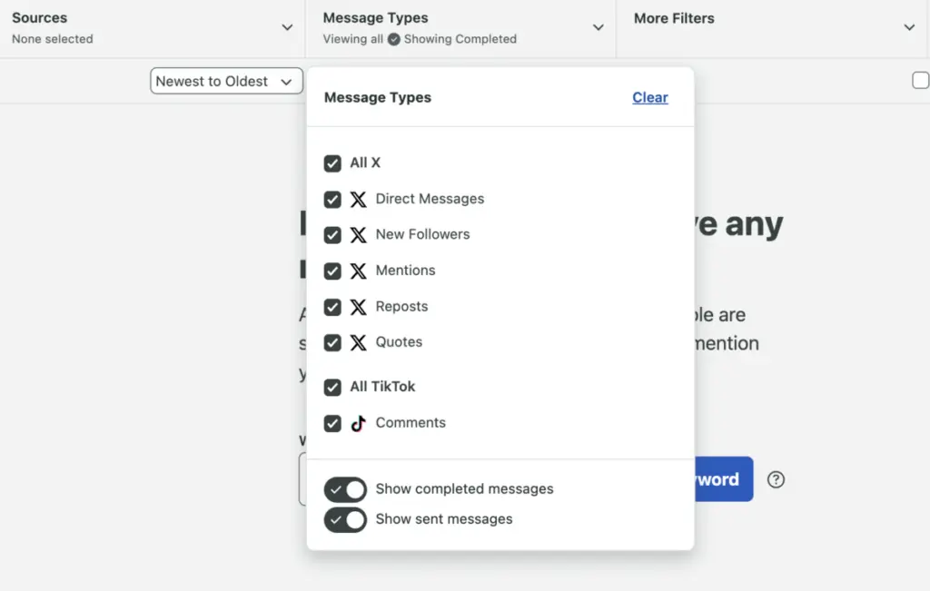Screen dimensions: 930x591
Task: Click the Clear link in Message Types
Action: pyautogui.click(x=649, y=98)
